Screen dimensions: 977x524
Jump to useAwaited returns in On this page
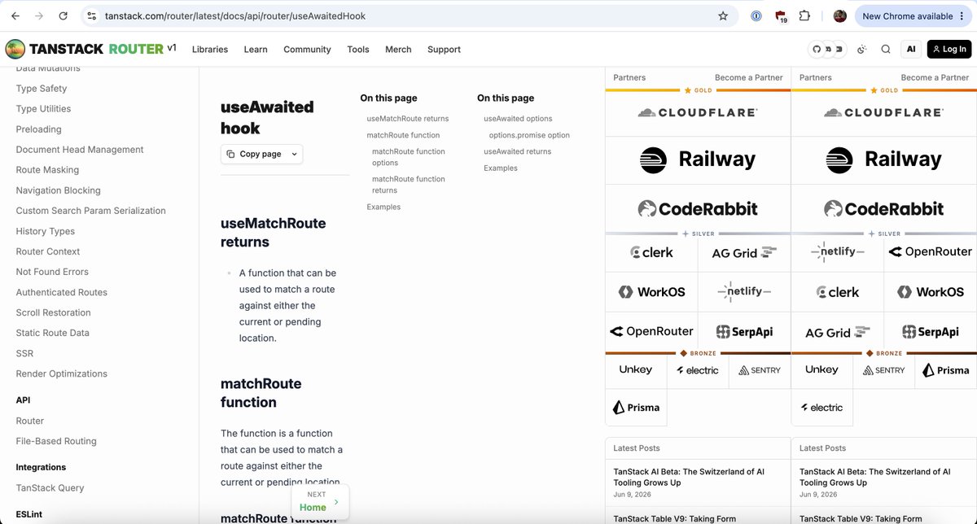[518, 151]
